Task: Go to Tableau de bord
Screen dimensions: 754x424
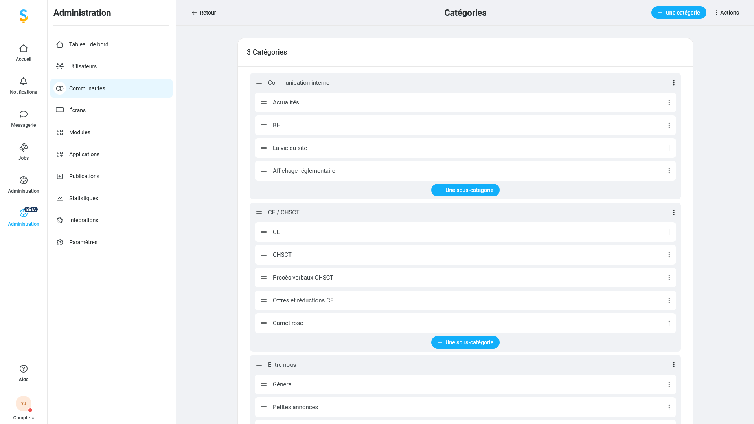Action: (x=111, y=44)
